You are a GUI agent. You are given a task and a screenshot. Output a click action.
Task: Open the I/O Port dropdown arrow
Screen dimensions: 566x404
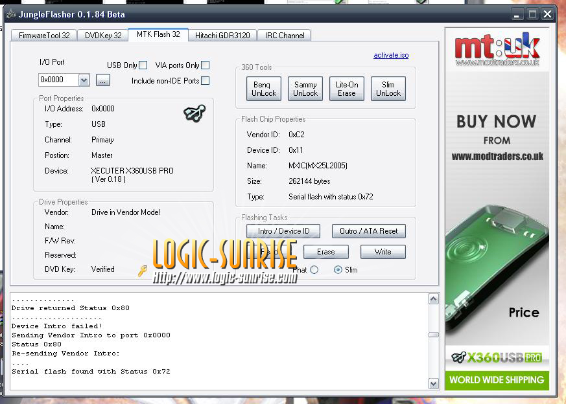84,80
